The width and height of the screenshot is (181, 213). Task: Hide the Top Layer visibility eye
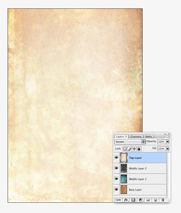coord(117,158)
